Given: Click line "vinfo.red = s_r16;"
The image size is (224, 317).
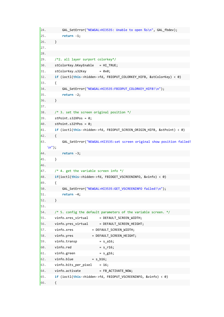Looking at the screenshot, I should pyautogui.click(x=84, y=247).
